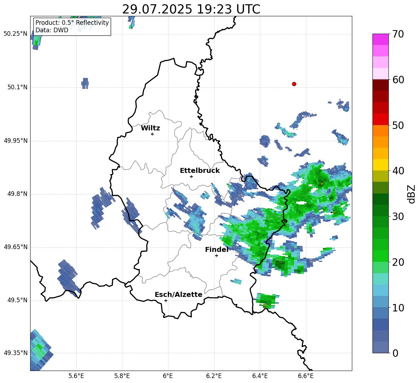The image size is (420, 383).
Task: Click the 49.65°N latitude label
Action: click(16, 247)
